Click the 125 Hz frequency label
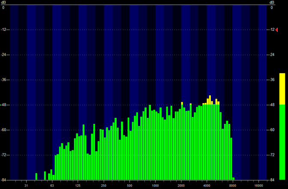The image size is (288, 189). tap(78, 186)
